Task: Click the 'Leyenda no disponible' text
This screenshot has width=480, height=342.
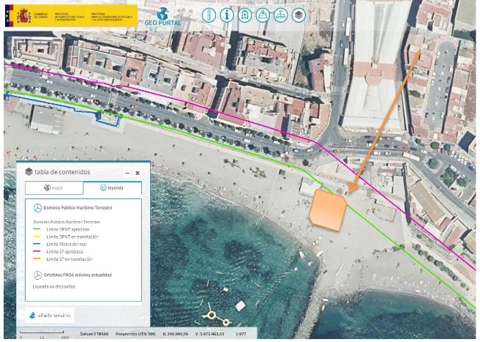Action: pyautogui.click(x=54, y=287)
